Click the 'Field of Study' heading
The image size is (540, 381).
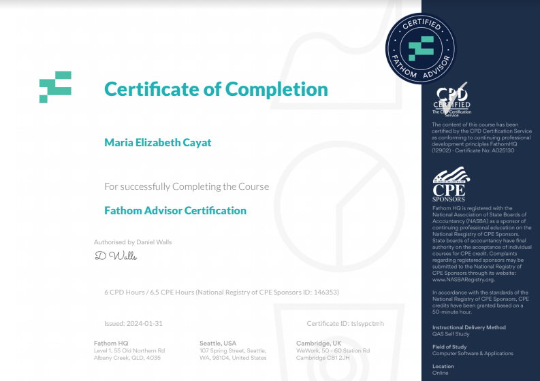click(449, 347)
